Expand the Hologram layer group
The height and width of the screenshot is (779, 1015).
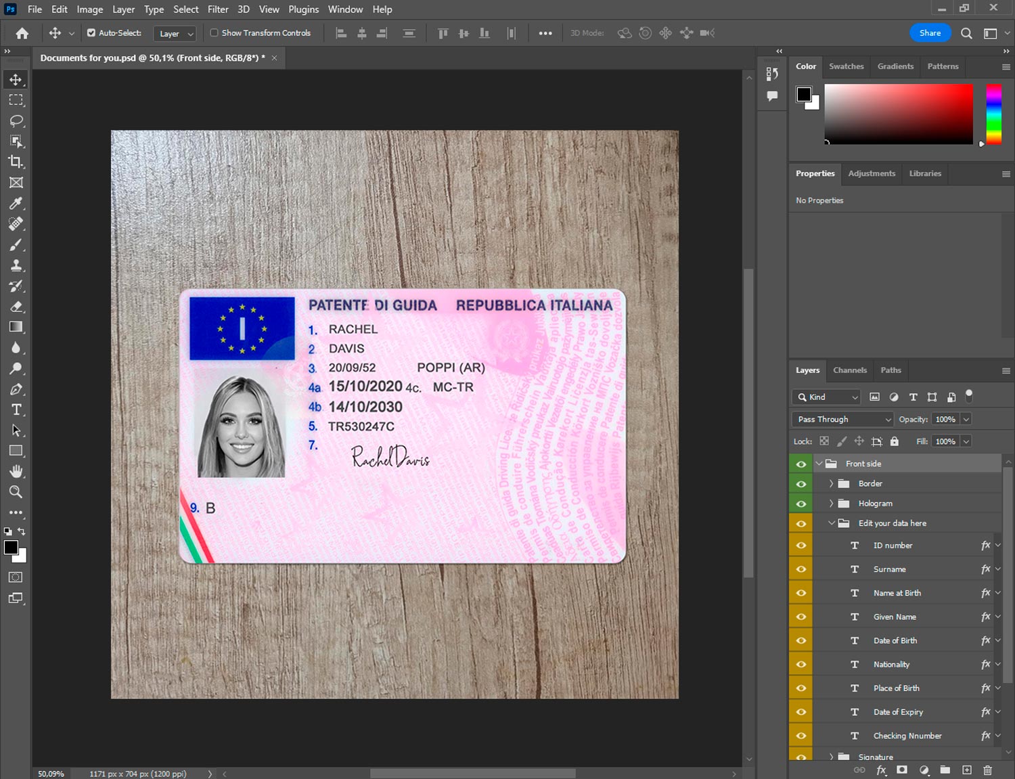click(831, 504)
